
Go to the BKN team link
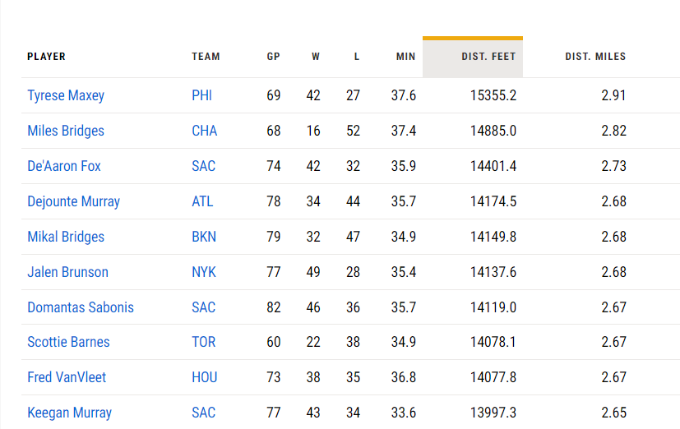(204, 237)
